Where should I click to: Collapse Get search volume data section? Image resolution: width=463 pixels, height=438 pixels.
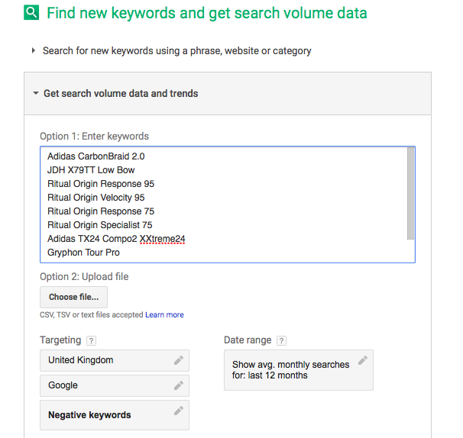tap(35, 94)
